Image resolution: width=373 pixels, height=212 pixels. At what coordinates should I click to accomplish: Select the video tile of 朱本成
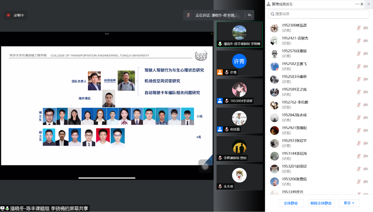pos(239,177)
